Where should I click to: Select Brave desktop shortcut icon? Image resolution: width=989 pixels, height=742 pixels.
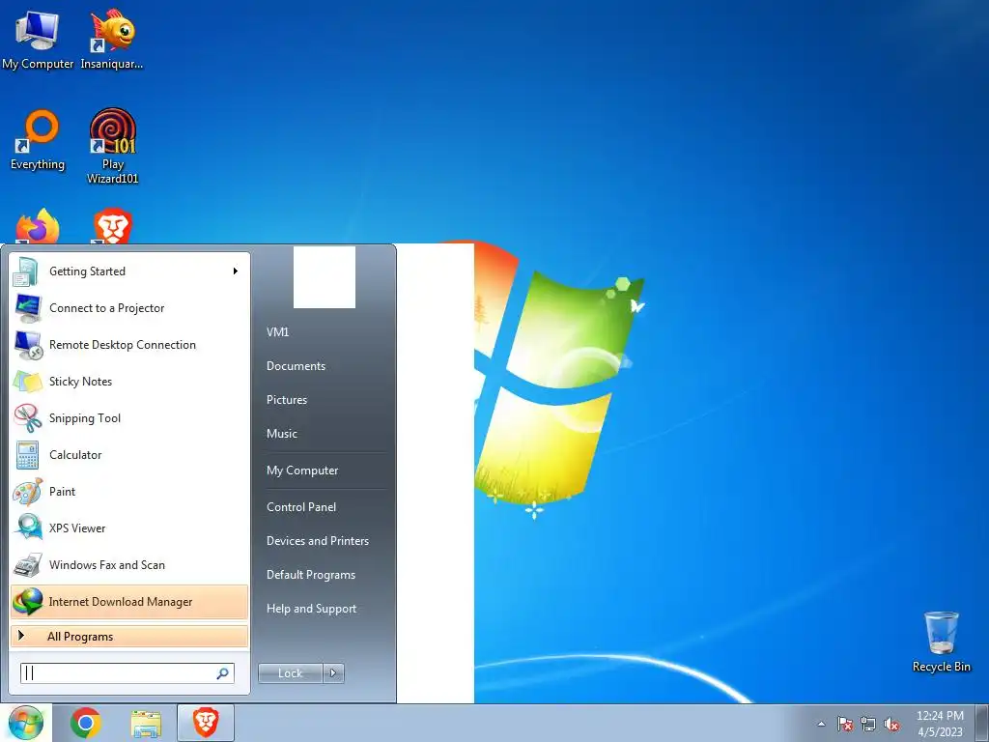coord(112,226)
